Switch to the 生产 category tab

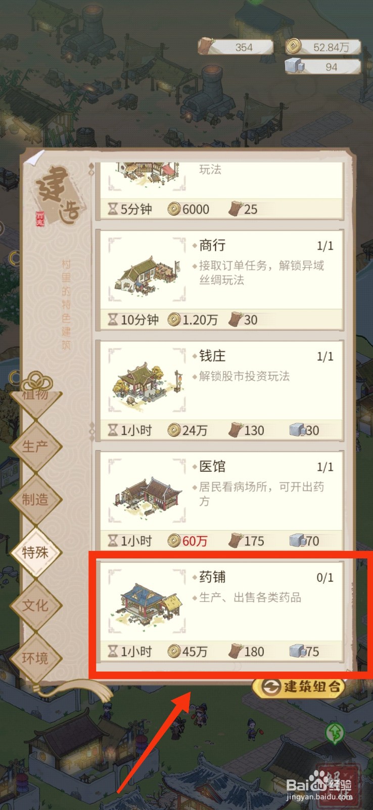click(35, 447)
